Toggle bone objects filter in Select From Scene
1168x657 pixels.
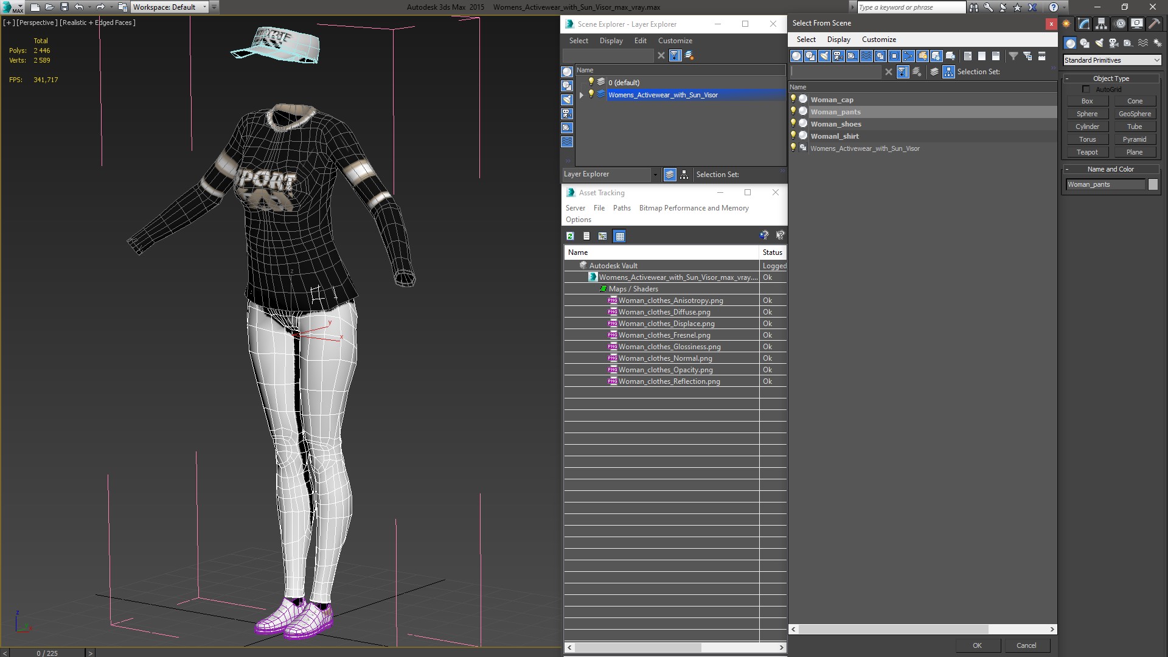click(908, 56)
